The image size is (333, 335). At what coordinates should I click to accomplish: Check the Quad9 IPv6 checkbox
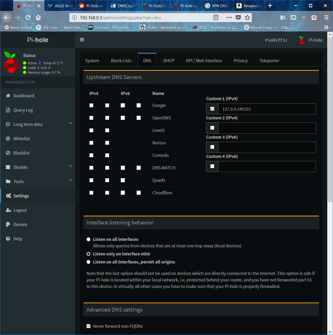pyautogui.click(x=123, y=180)
